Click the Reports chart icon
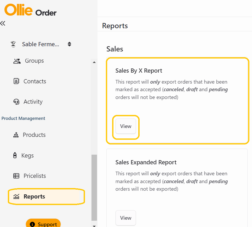 coord(16,196)
